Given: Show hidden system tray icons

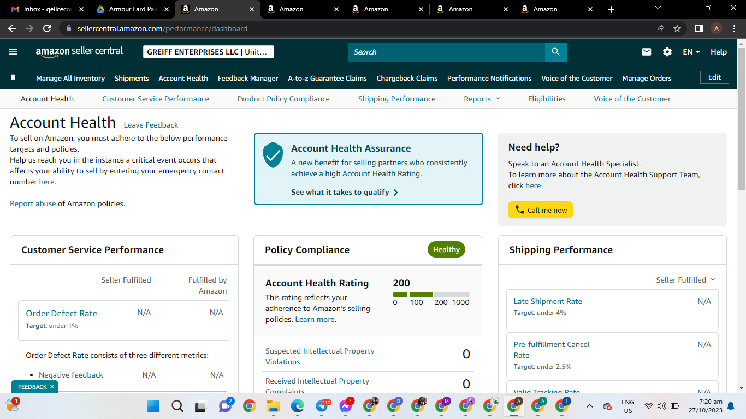Looking at the screenshot, I should click(x=590, y=406).
